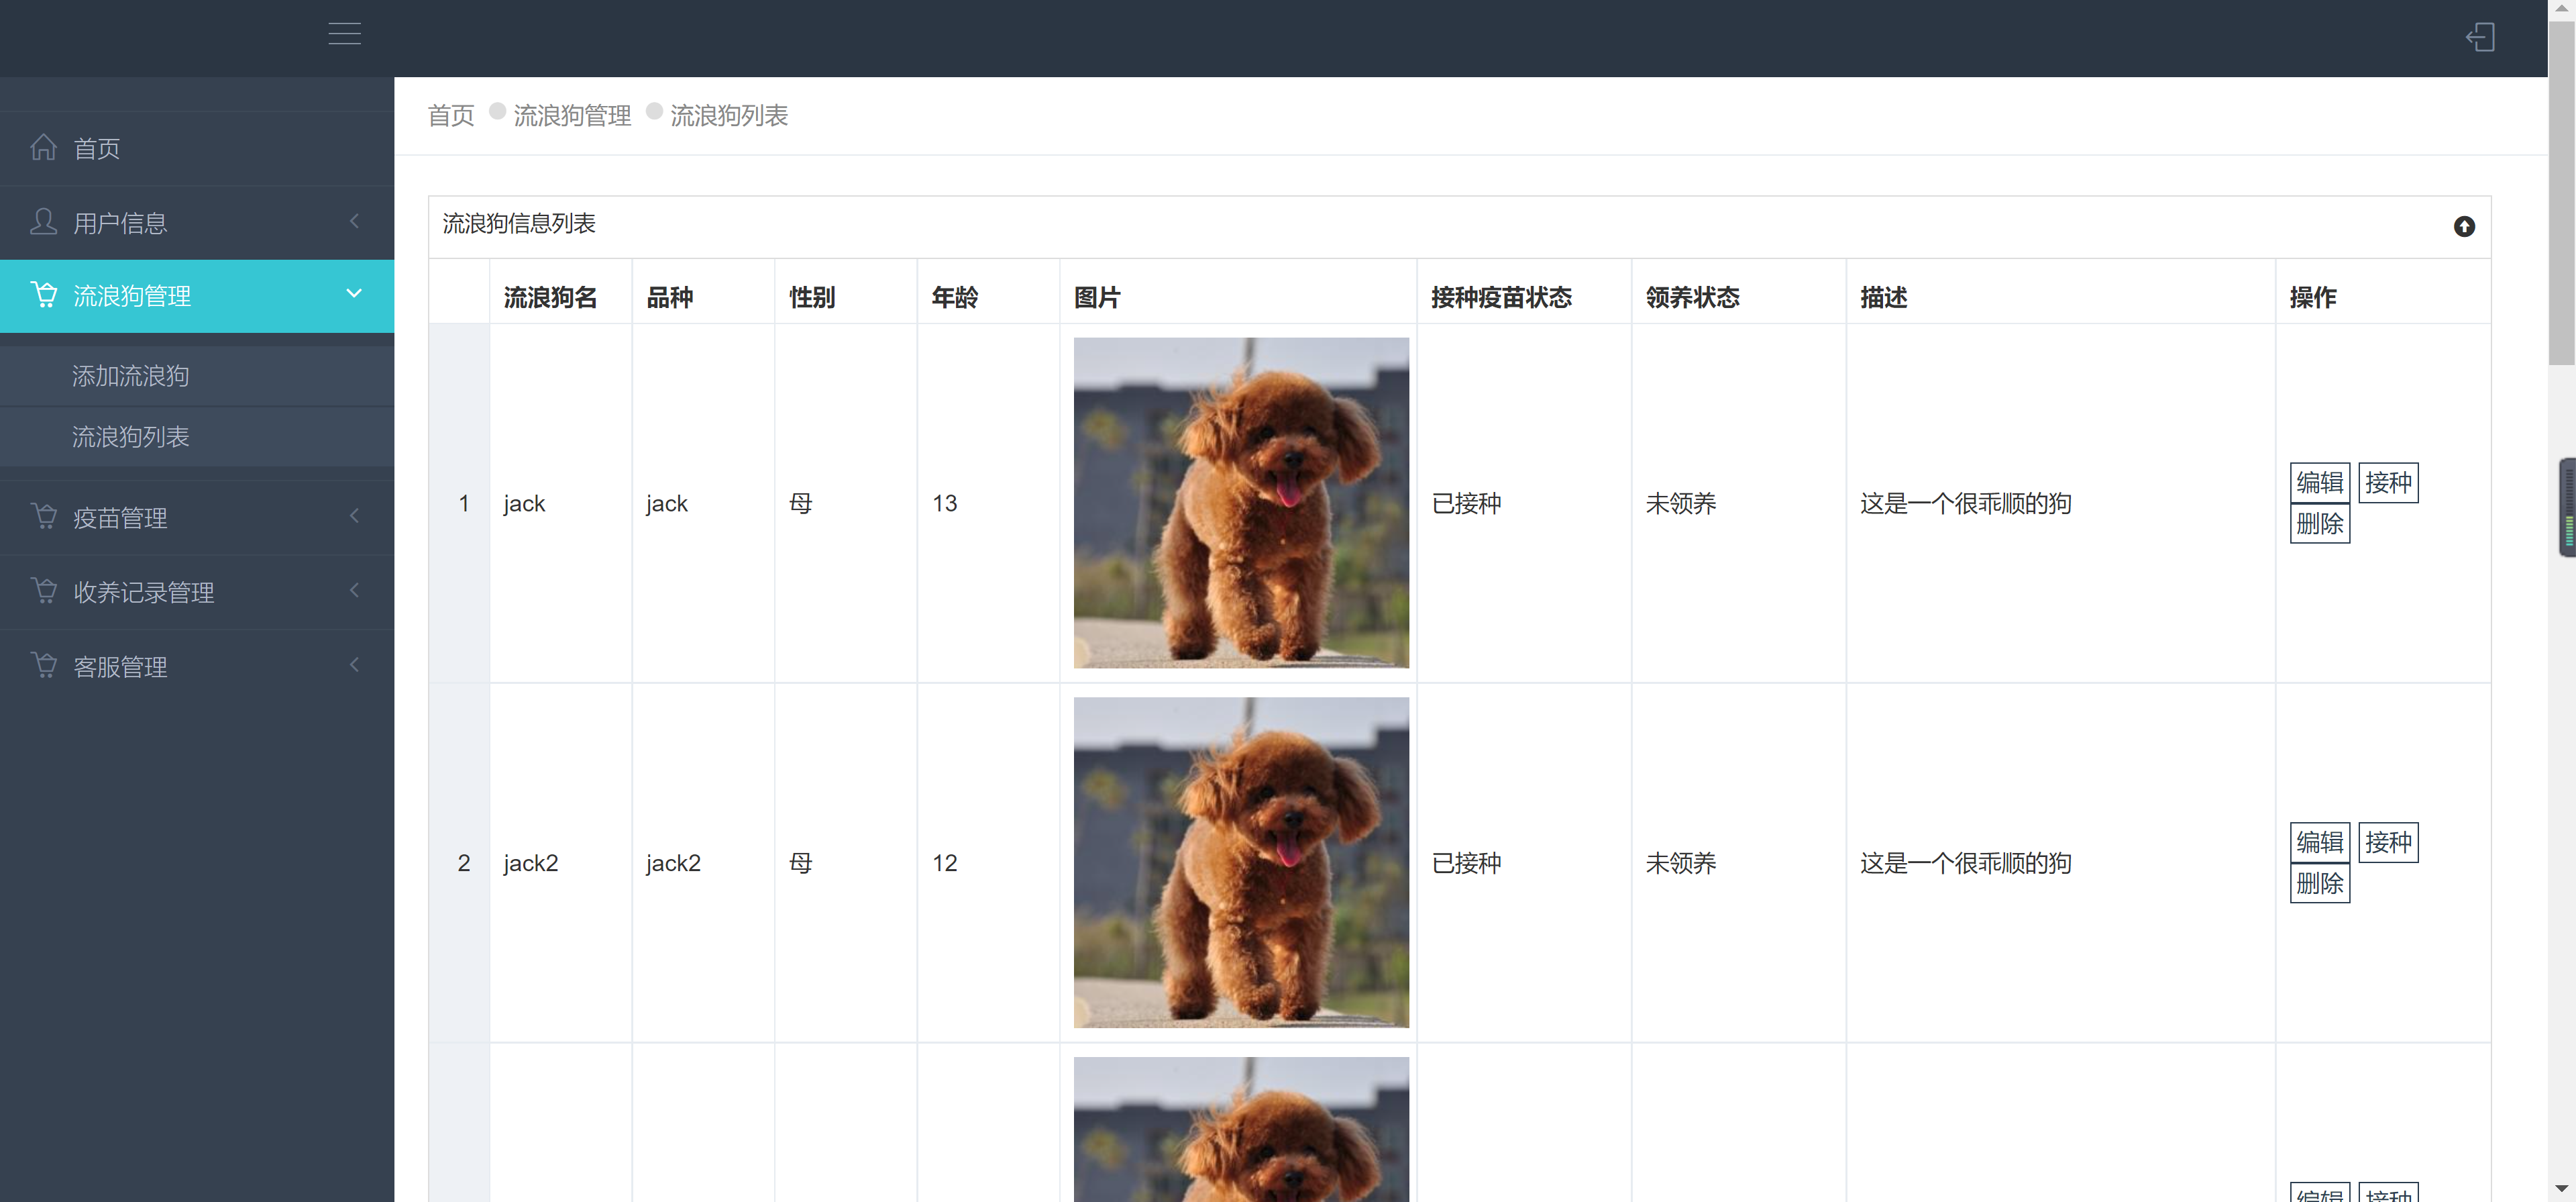Click the cart icon beside 流浪狗管理
Screen dimensions: 2576x1202
pyautogui.click(x=44, y=294)
